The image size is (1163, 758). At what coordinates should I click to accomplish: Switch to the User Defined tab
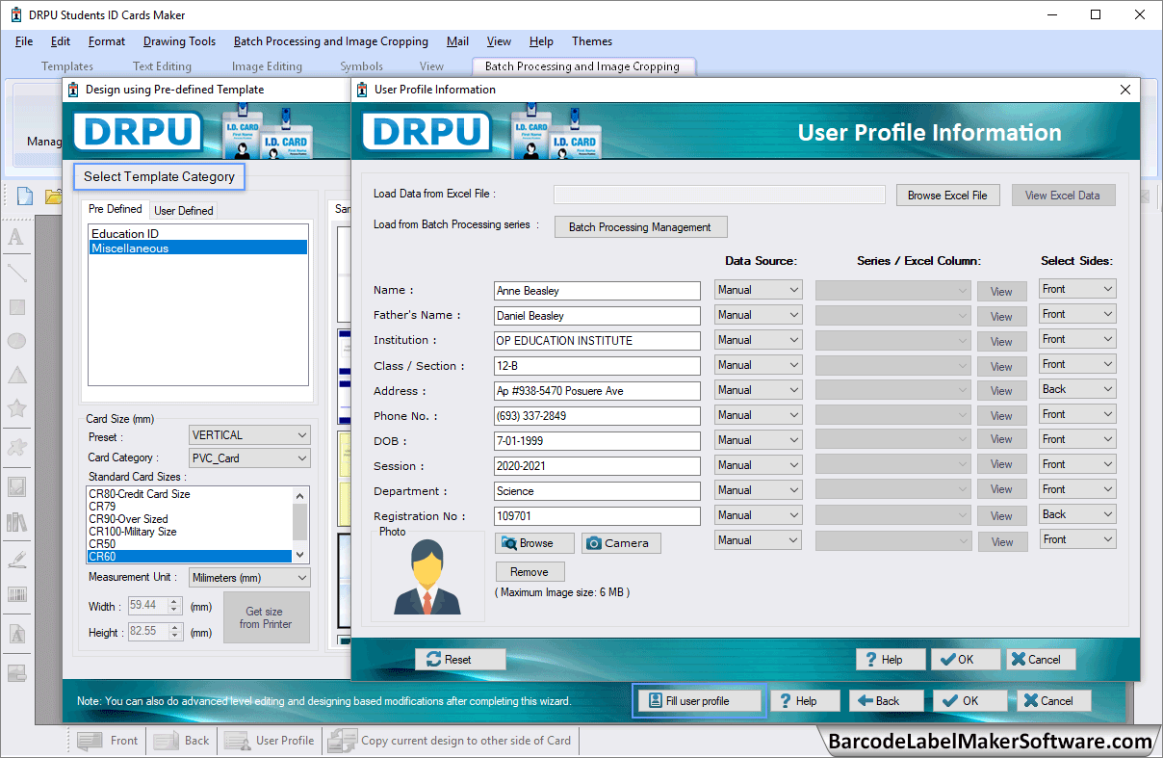pos(184,210)
